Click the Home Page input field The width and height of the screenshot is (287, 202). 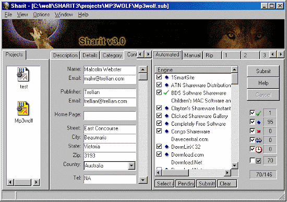click(110, 115)
